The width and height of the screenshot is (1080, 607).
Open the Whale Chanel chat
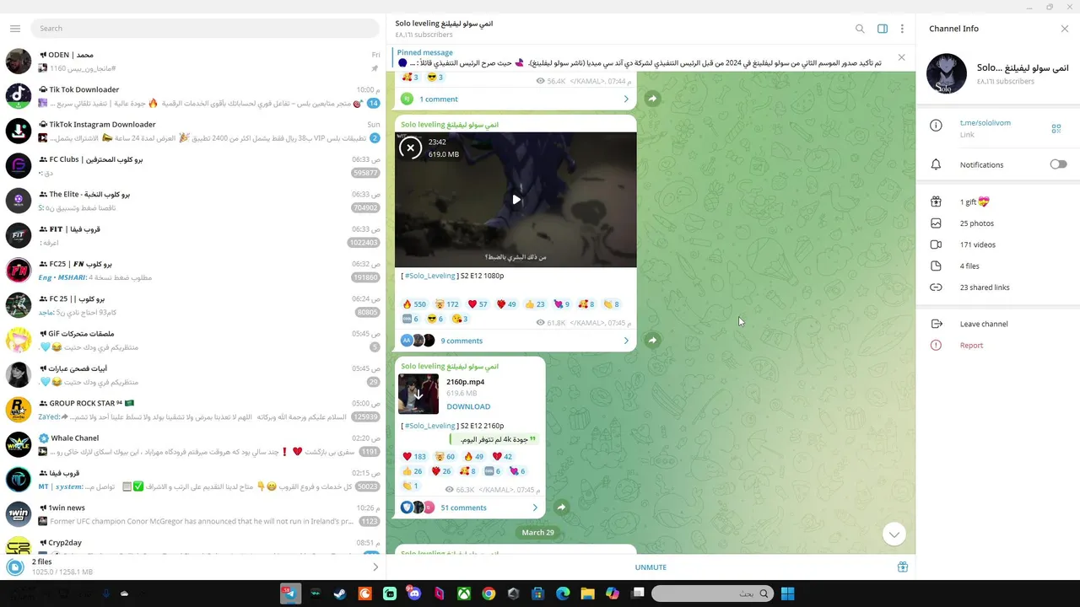click(x=193, y=444)
